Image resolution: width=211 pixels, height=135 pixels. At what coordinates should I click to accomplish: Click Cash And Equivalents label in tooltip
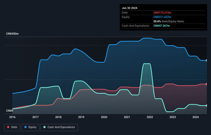click(135, 26)
